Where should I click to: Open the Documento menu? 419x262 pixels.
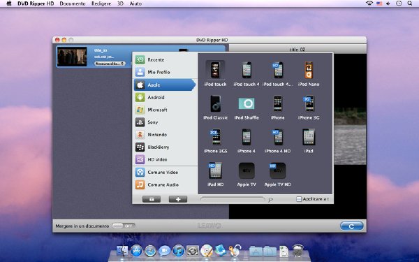(x=73, y=3)
